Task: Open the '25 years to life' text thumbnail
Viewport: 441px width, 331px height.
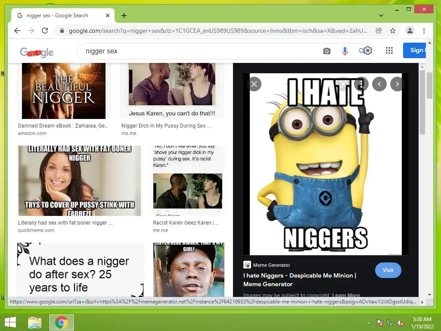Action: 81,270
